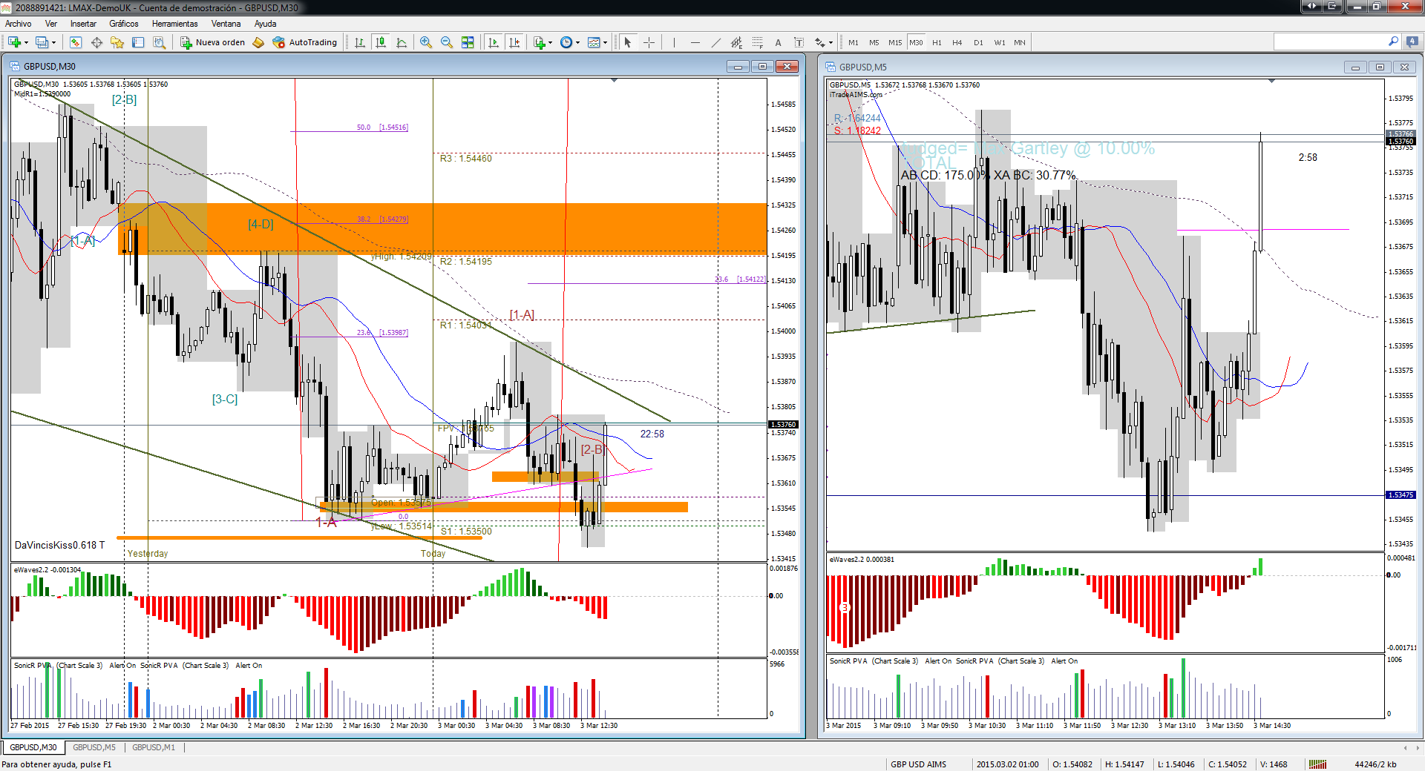This screenshot has width=1425, height=771.
Task: Click the toolbar search input field
Action: click(x=1331, y=42)
